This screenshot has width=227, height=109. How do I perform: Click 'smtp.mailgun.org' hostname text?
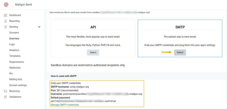click(79, 87)
